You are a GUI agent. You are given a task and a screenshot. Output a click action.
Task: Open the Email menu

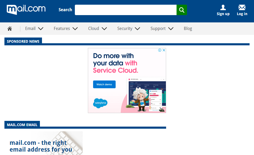pyautogui.click(x=30, y=28)
